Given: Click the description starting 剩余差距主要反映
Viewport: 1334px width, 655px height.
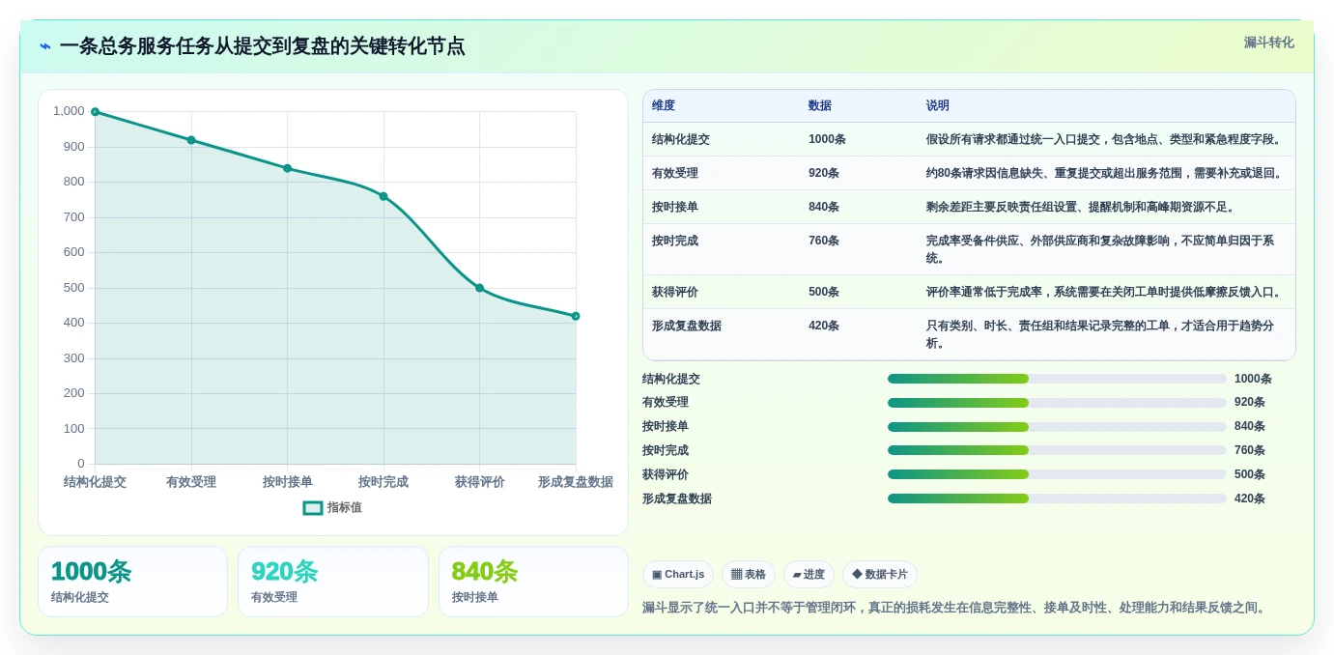Looking at the screenshot, I should coord(1082,207).
